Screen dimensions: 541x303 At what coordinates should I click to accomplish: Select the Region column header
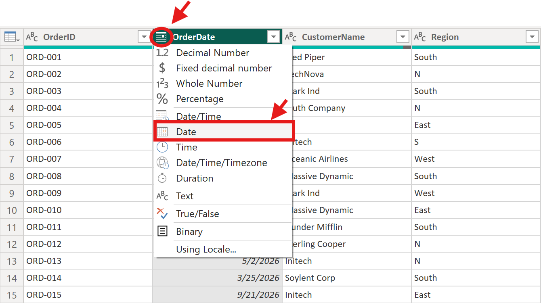[476, 37]
